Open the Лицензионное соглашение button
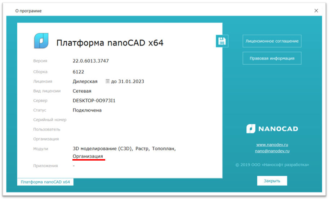Screen dimensions: 330x199 272,41
